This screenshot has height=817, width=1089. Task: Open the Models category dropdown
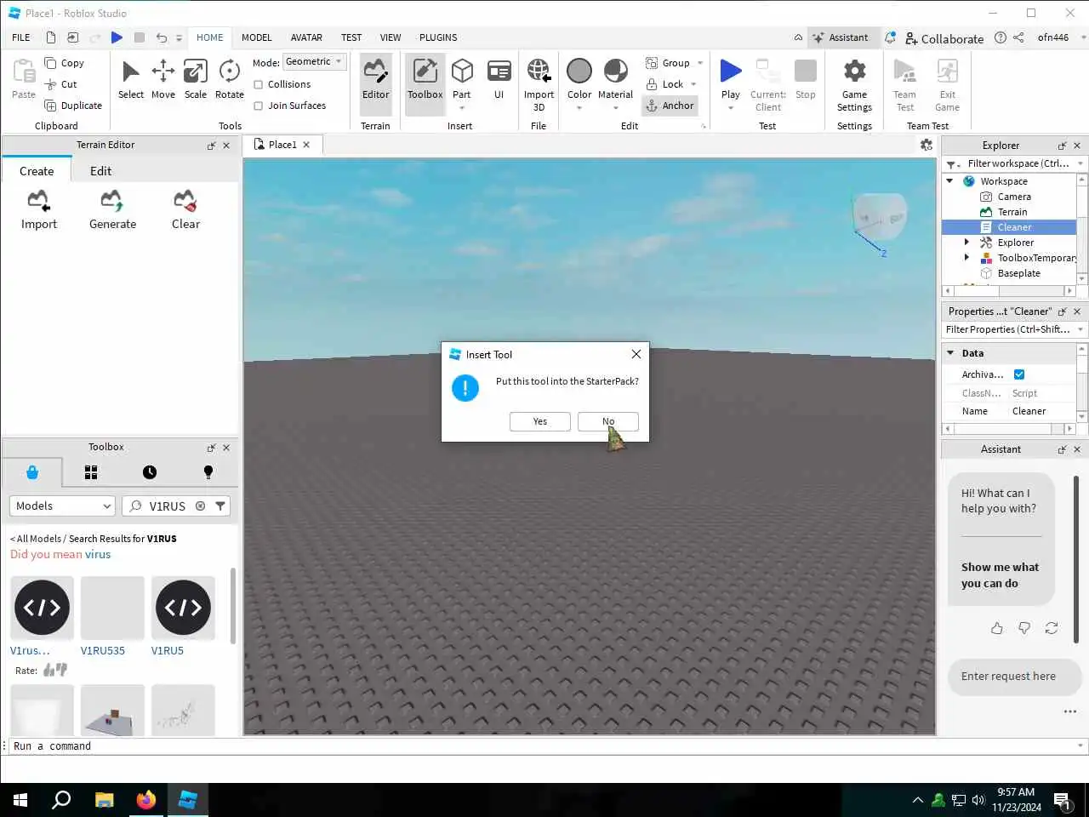click(62, 506)
